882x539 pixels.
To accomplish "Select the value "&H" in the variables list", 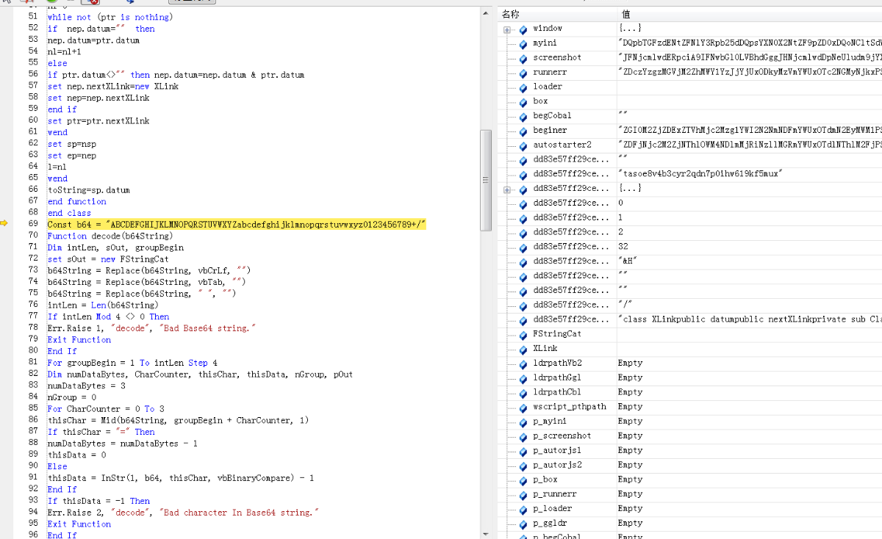I will (629, 261).
